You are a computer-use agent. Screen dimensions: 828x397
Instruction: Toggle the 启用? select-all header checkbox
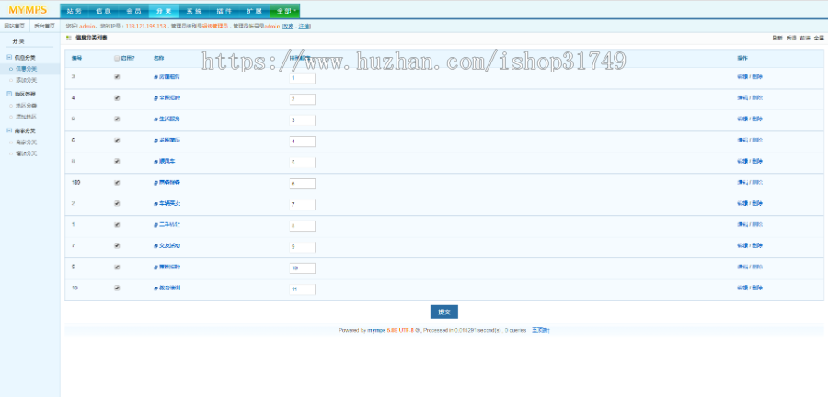pos(117,59)
